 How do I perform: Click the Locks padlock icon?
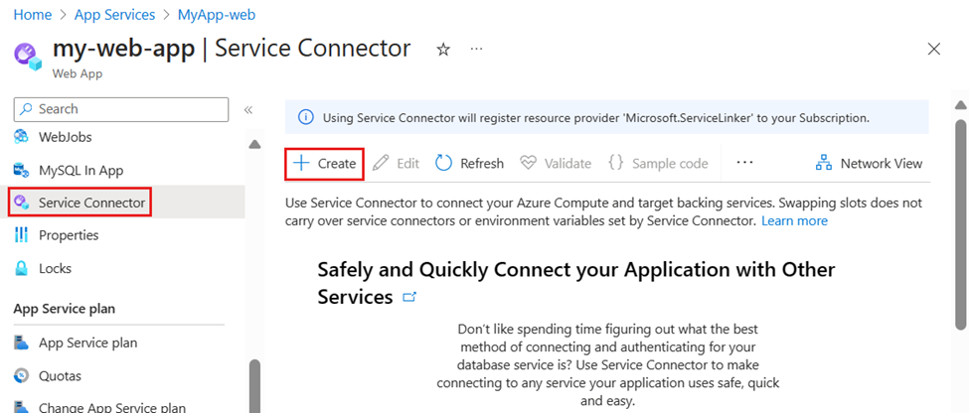(21, 268)
